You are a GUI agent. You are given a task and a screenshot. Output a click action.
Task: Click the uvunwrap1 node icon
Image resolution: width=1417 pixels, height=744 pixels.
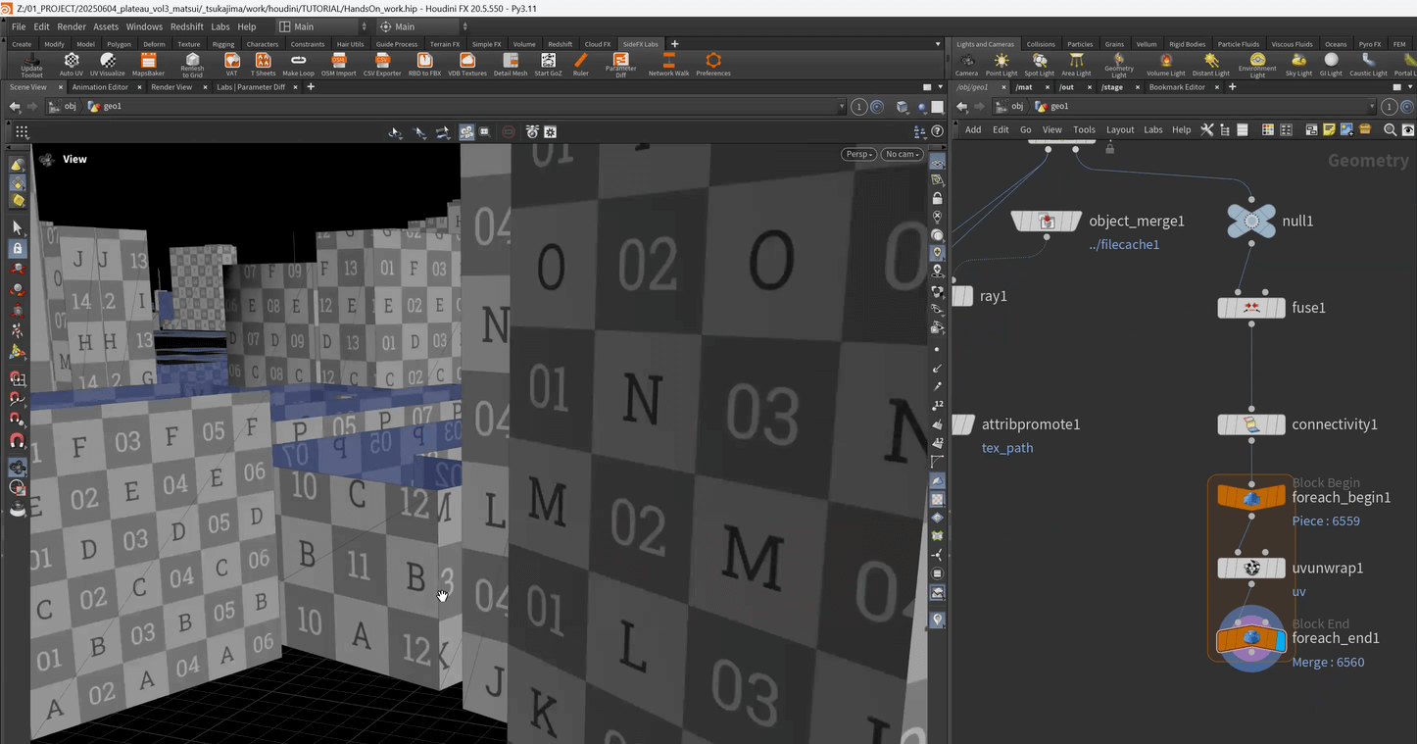1251,568
